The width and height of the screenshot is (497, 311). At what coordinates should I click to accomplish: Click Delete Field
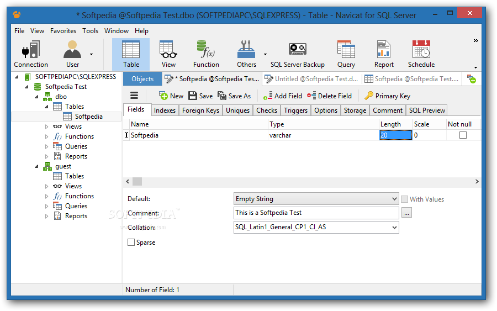pyautogui.click(x=329, y=96)
